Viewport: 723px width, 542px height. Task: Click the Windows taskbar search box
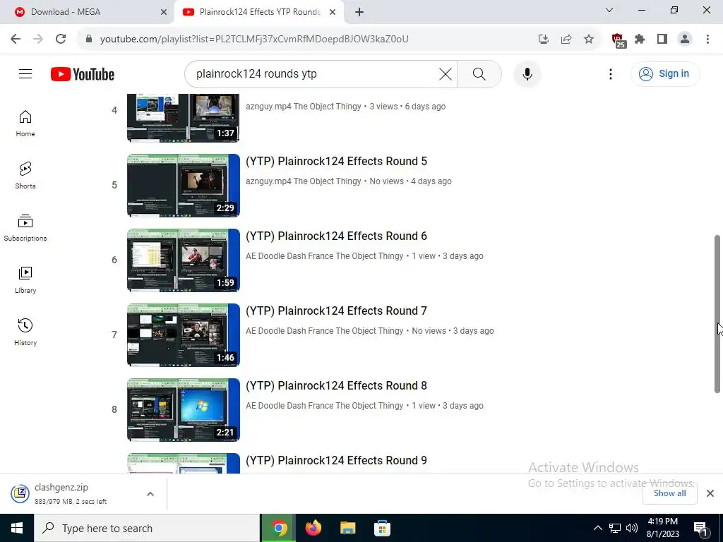[x=147, y=528]
